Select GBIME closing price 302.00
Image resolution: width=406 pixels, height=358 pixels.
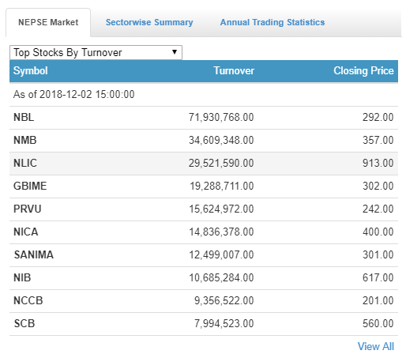coord(378,186)
